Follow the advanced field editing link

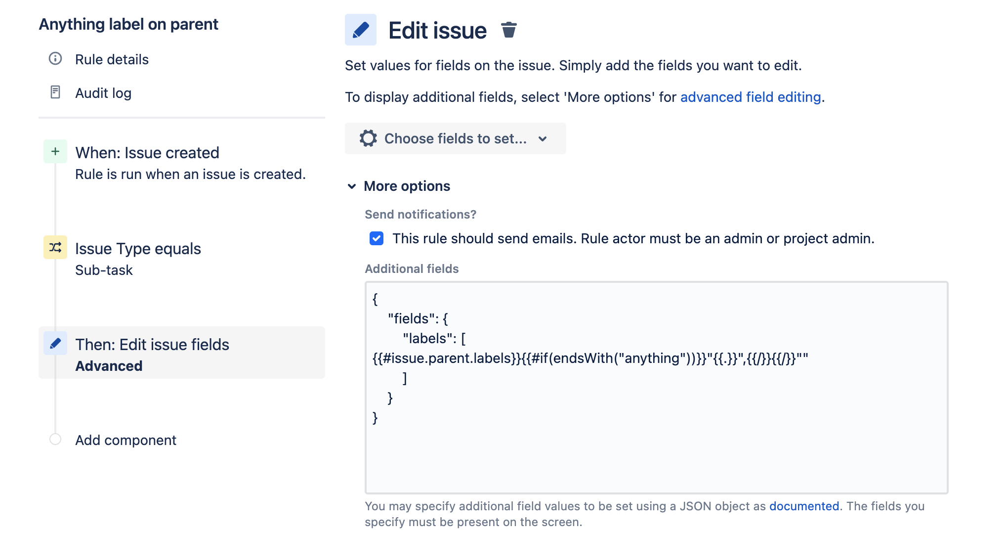[x=751, y=97]
